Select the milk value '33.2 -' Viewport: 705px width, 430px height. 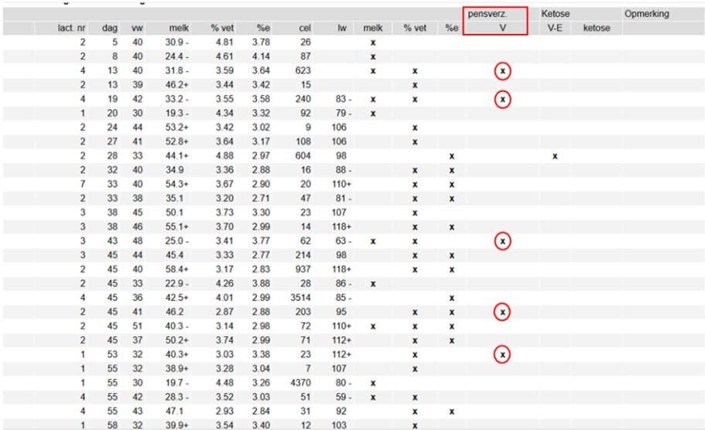pos(176,99)
